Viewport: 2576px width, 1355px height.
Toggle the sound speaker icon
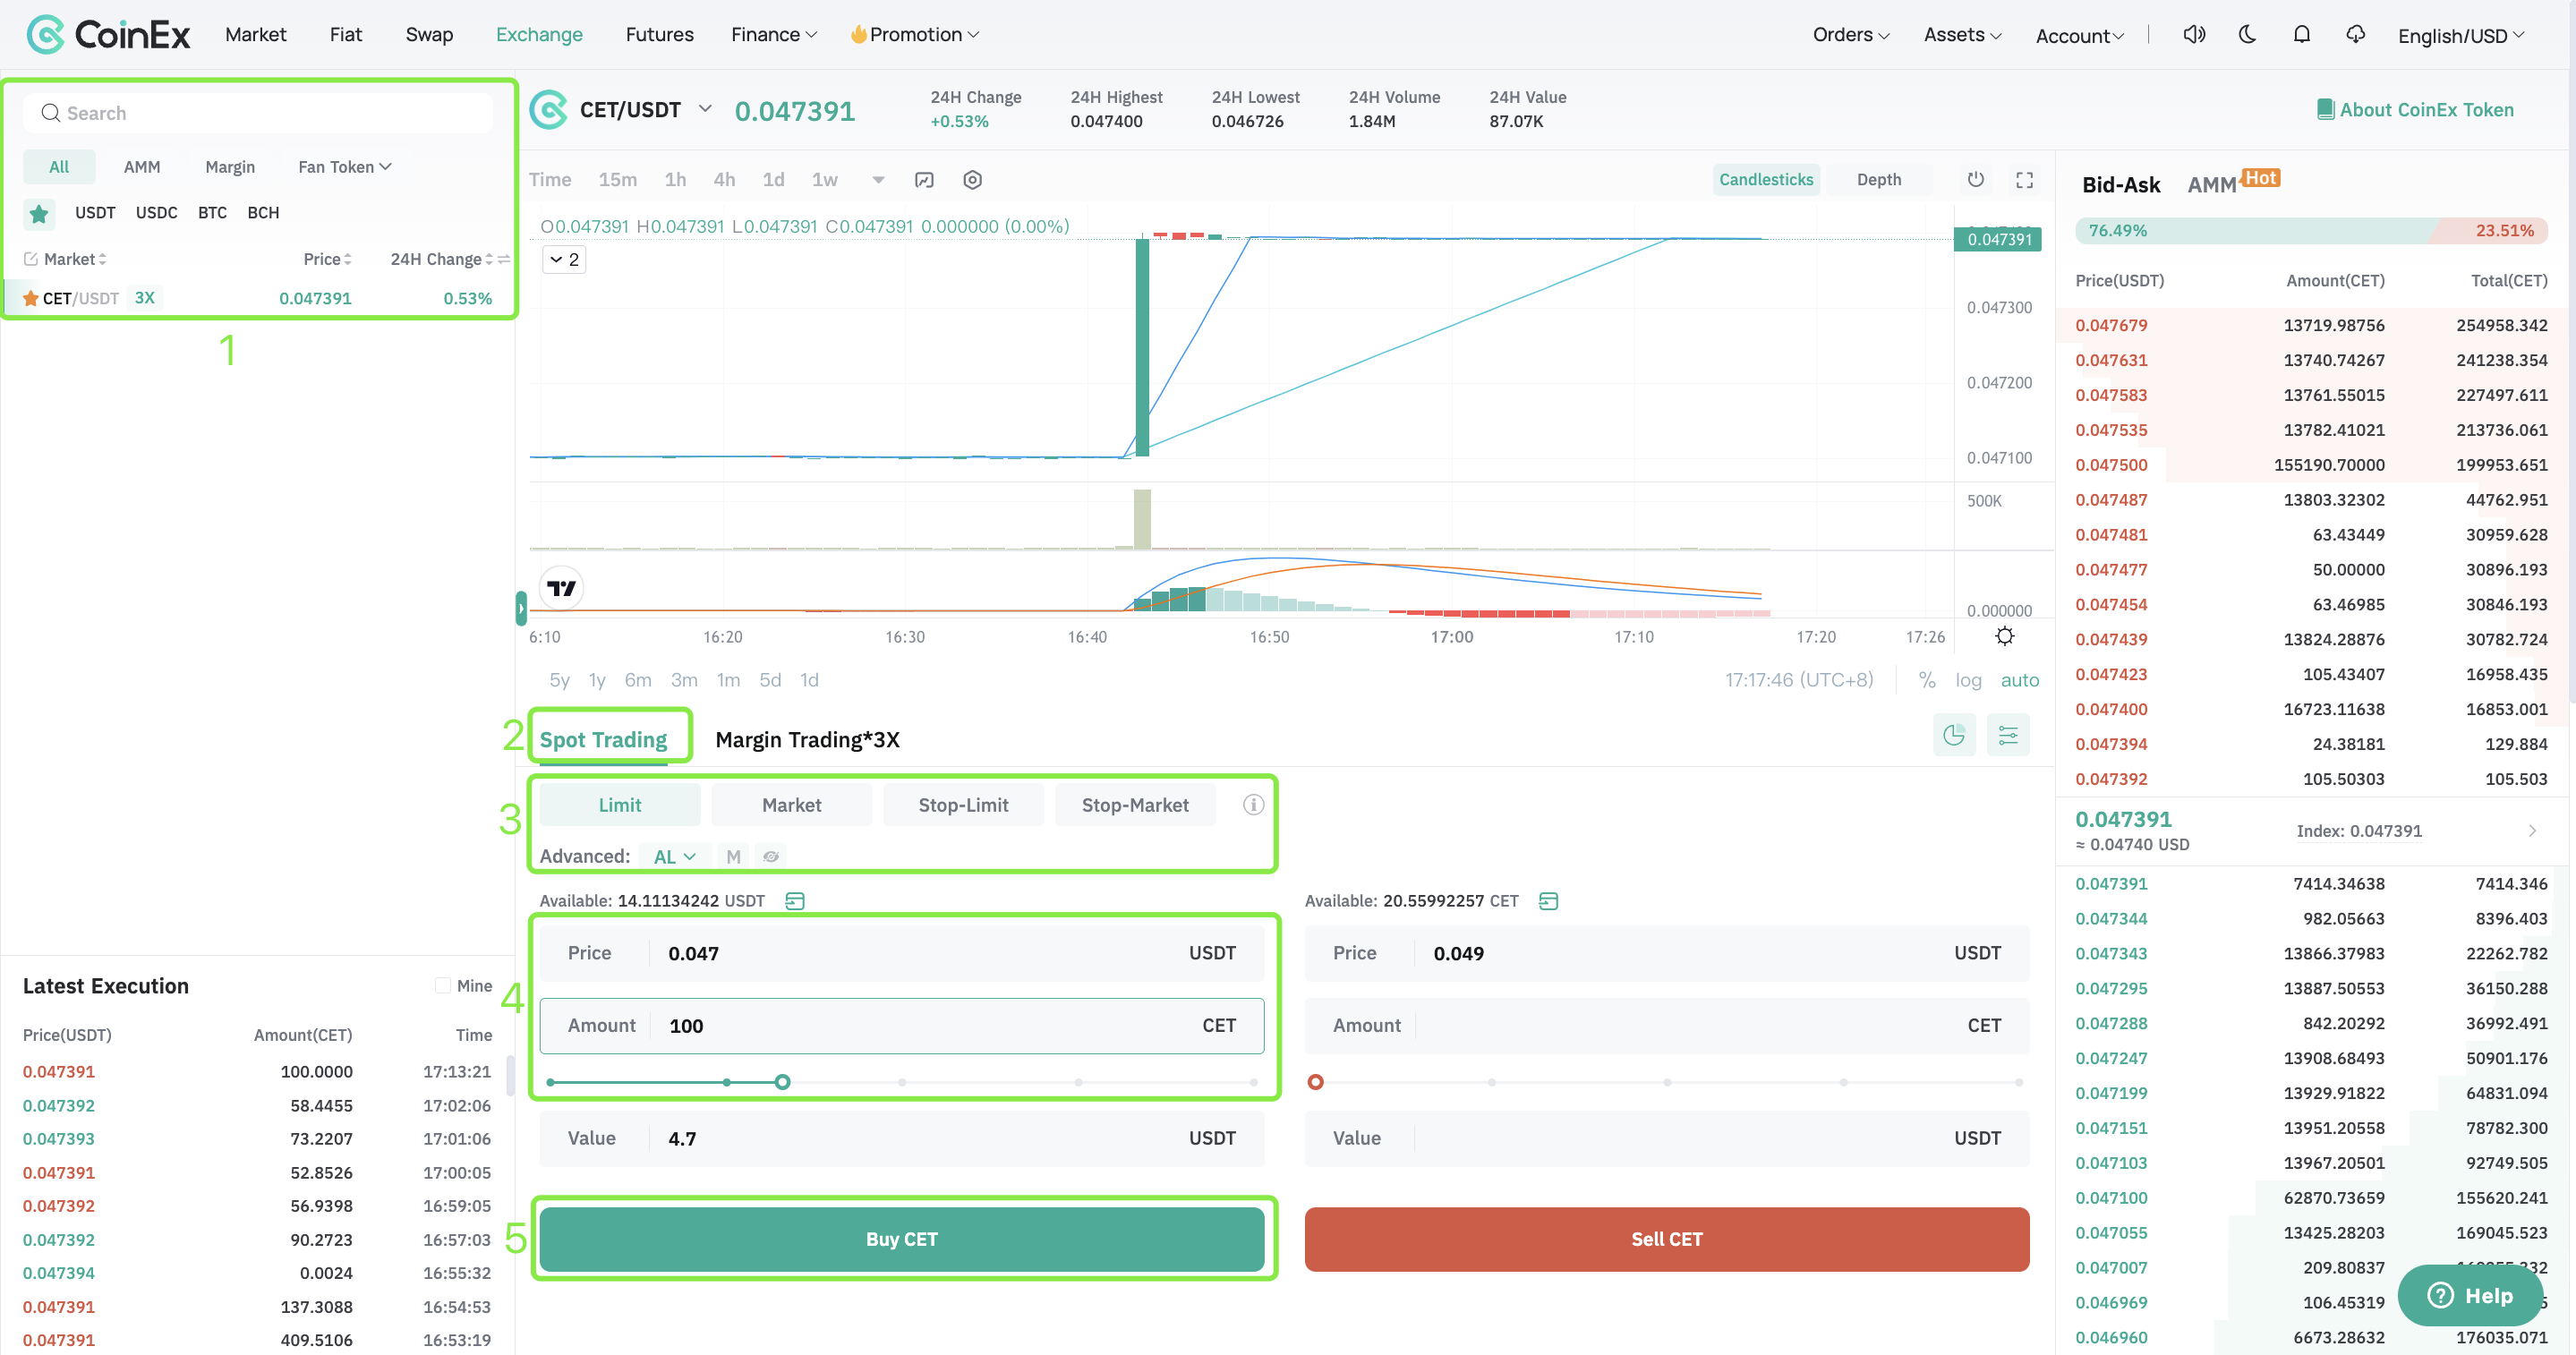click(x=2194, y=35)
